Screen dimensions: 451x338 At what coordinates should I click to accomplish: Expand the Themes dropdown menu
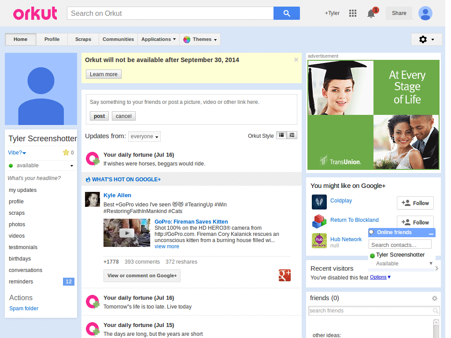[x=200, y=39]
